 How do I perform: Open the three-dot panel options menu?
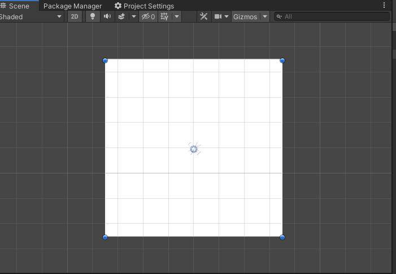384,5
